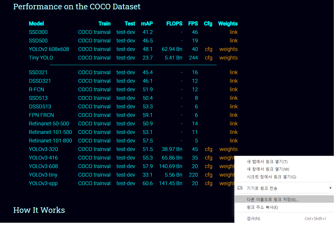336x227 pixels.
Task: Open cfg link for YOLOv3-spp
Action: click(x=208, y=183)
